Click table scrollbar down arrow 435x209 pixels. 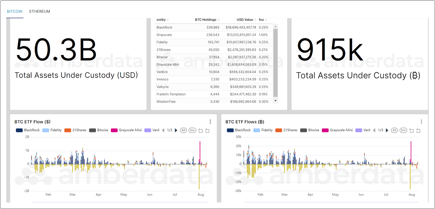point(275,101)
